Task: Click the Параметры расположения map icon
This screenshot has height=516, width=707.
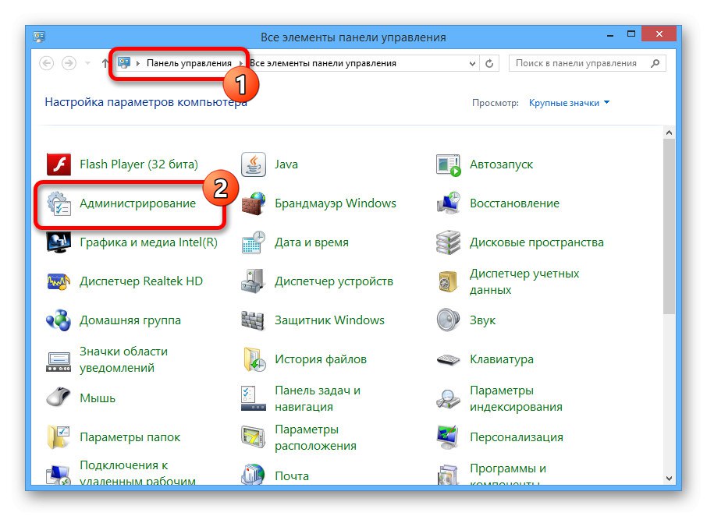Action: click(254, 437)
